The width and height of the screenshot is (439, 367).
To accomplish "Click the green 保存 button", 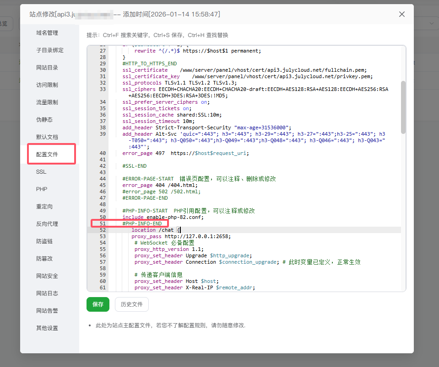I will tap(98, 304).
